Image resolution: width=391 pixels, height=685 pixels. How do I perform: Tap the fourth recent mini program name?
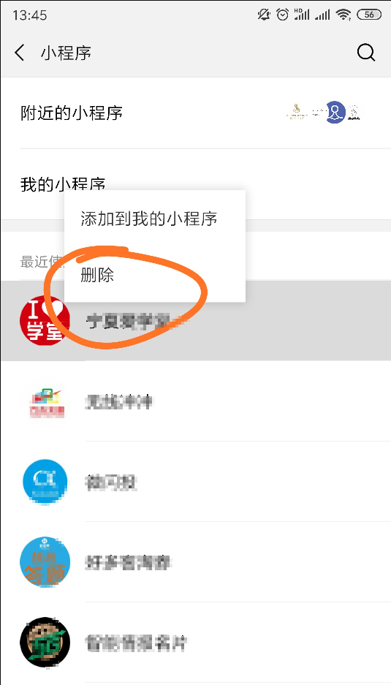pos(128,562)
